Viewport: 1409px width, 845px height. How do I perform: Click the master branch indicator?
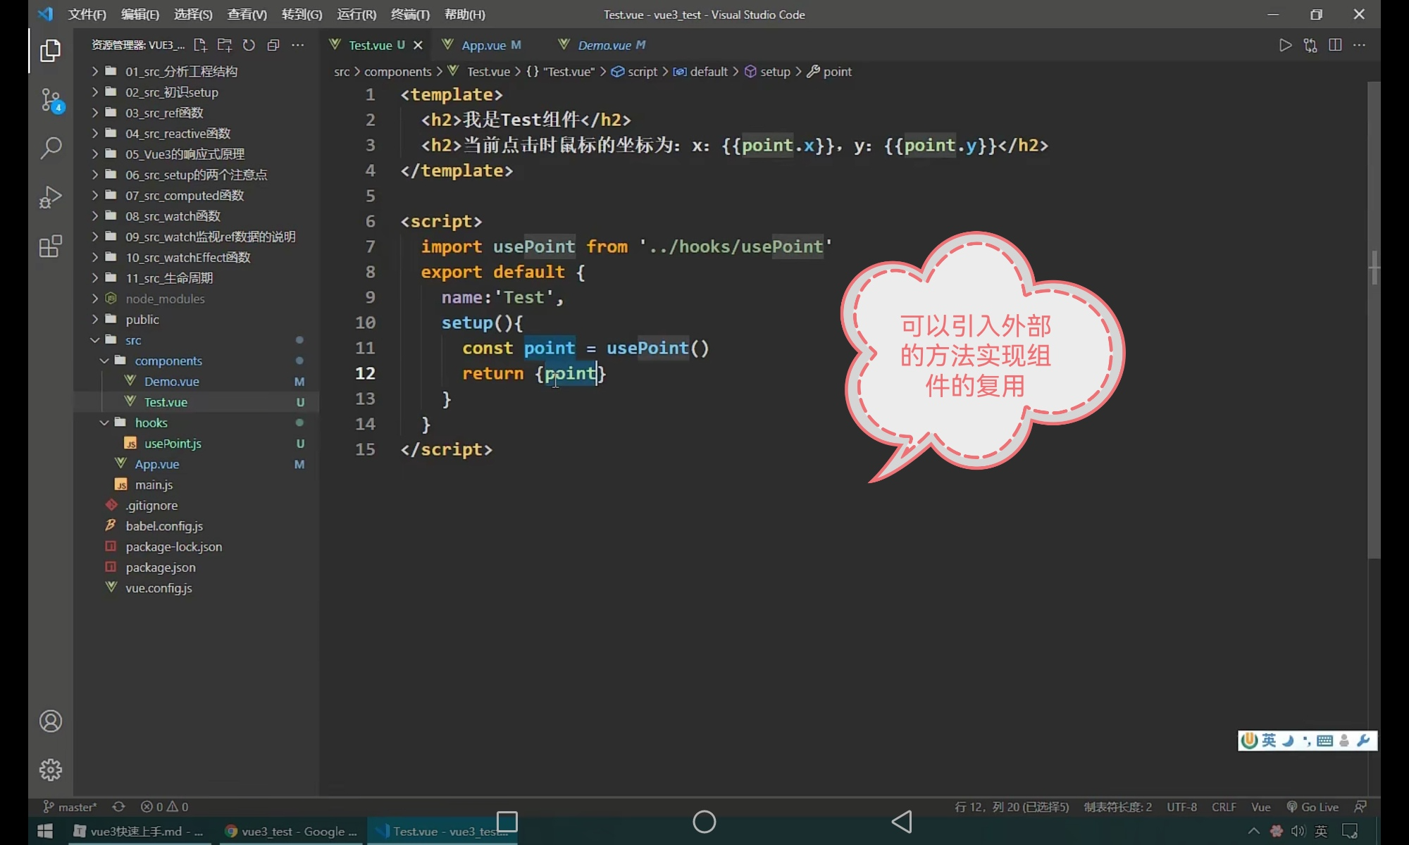pos(70,807)
